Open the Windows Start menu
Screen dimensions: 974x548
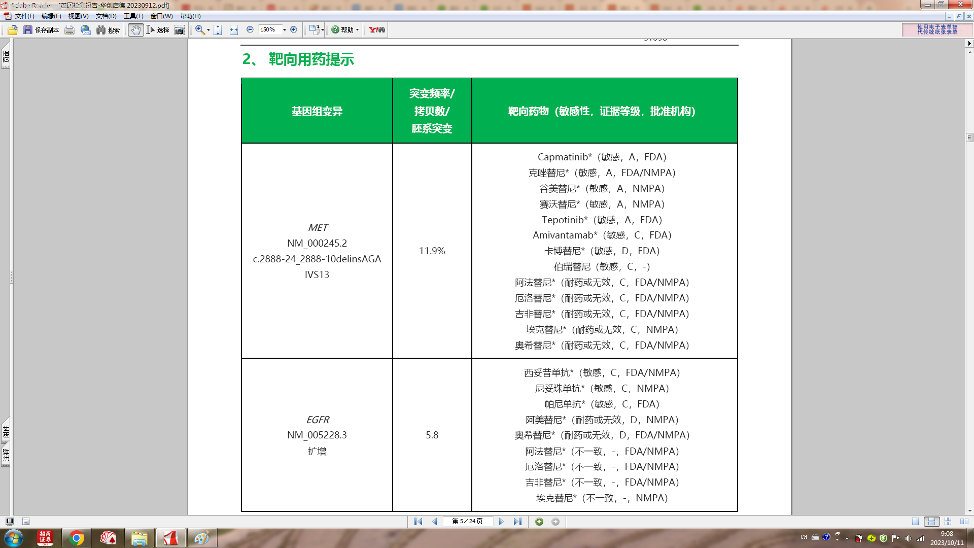13,538
